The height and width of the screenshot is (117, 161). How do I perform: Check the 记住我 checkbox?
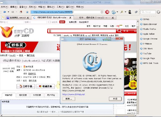point(50,22)
